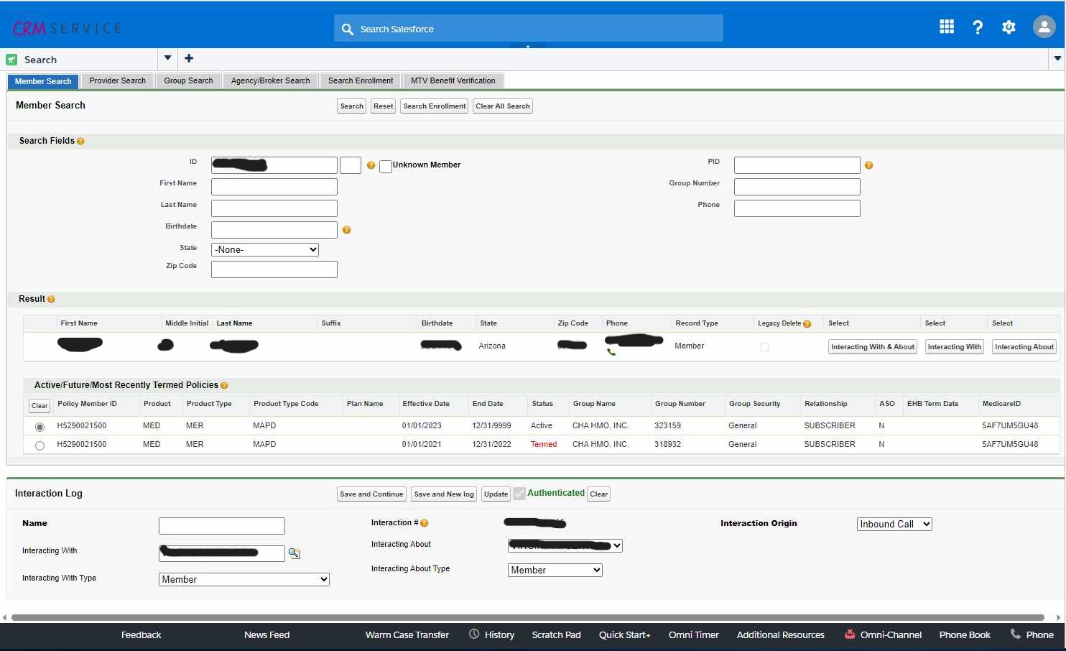Switch to the Agency/Broker Search tab
This screenshot has width=1066, height=651.
(x=270, y=81)
